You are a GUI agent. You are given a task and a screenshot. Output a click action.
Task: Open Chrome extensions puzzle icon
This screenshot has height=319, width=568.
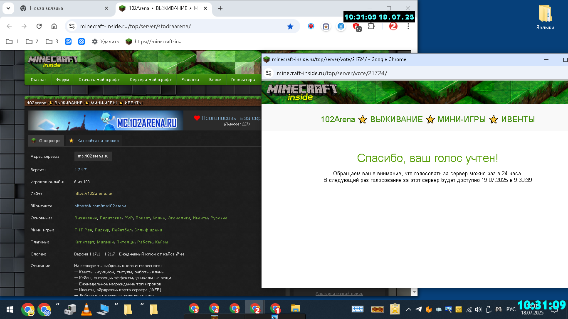(371, 26)
